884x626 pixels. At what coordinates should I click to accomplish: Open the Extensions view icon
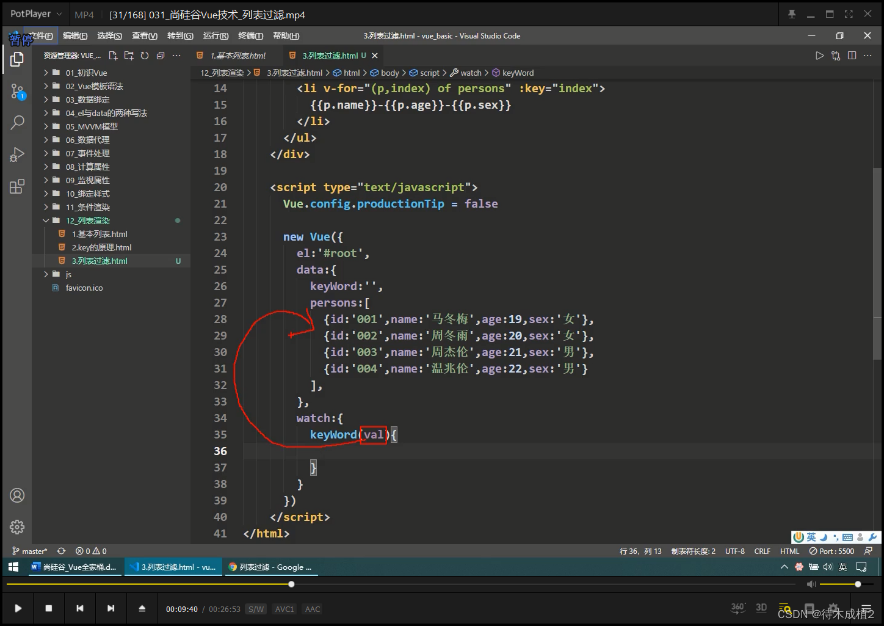[17, 186]
